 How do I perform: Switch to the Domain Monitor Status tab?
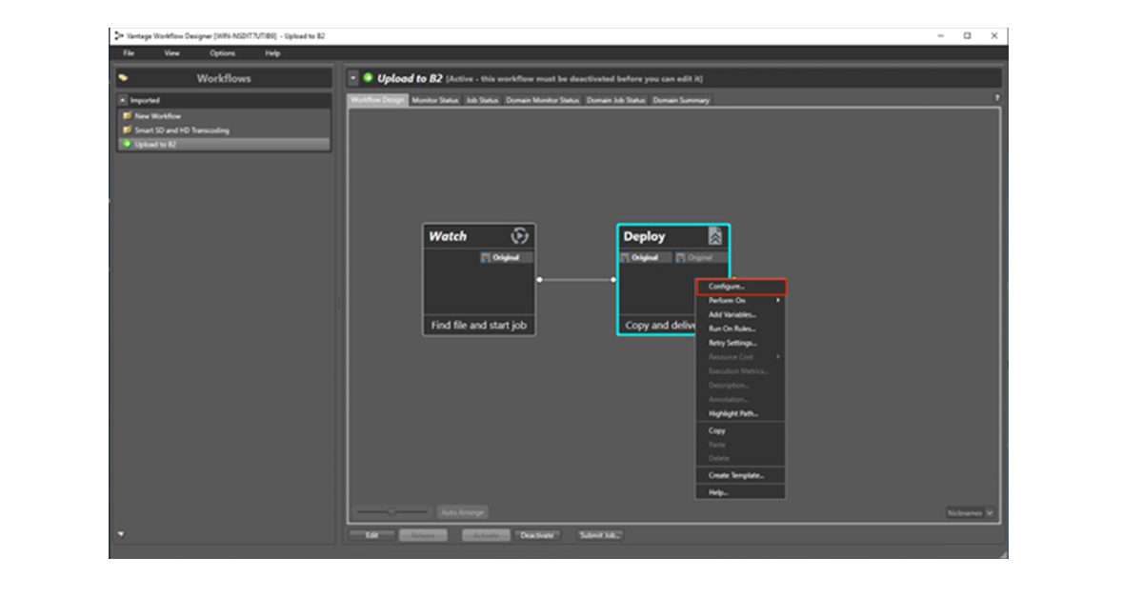542,100
